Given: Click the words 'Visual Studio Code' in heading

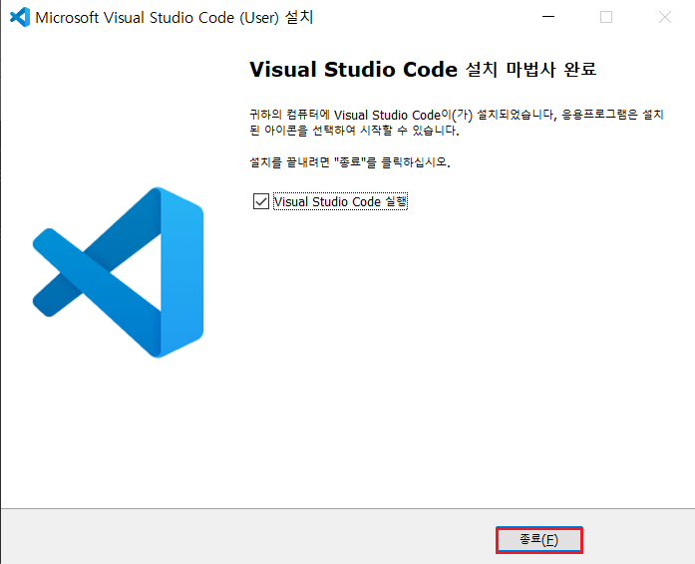Looking at the screenshot, I should pyautogui.click(x=353, y=71).
